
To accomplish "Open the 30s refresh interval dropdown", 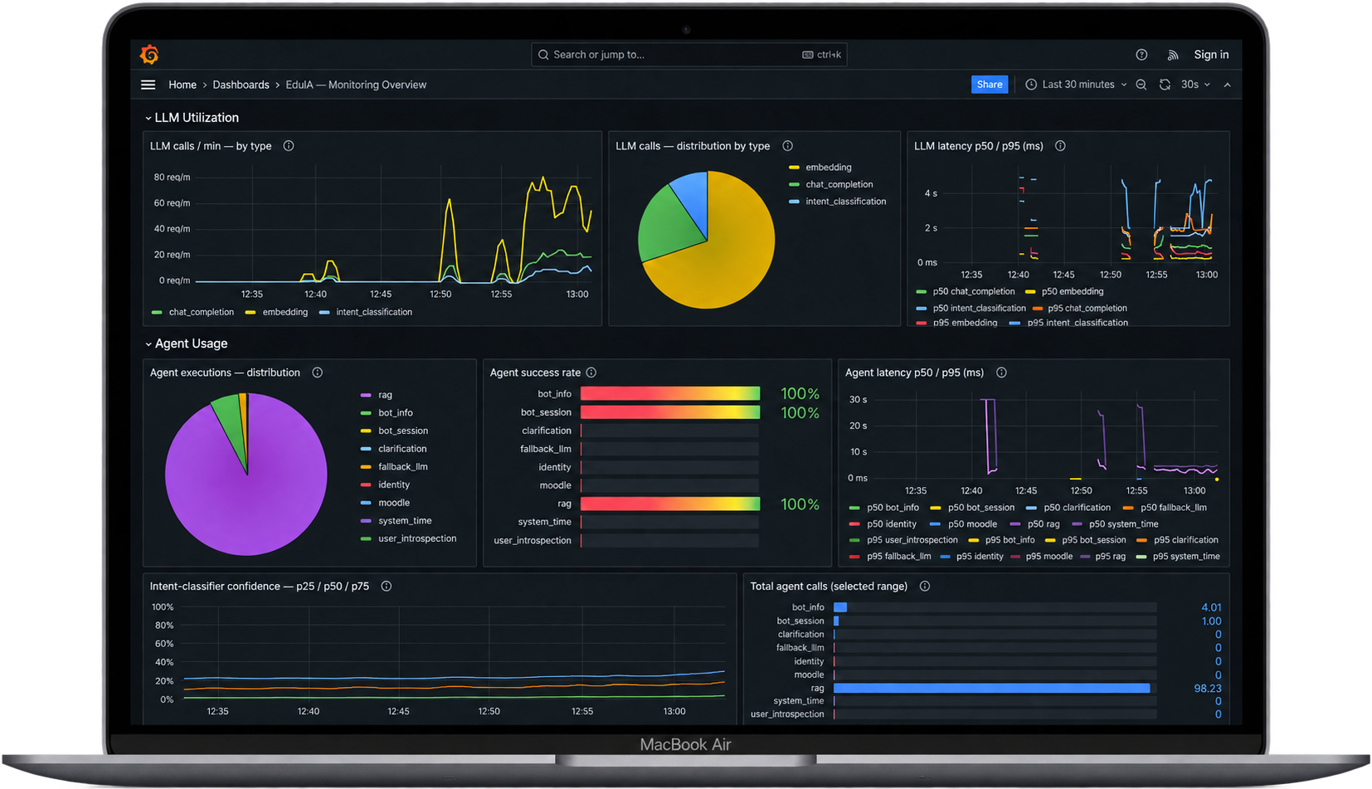I will 1195,85.
